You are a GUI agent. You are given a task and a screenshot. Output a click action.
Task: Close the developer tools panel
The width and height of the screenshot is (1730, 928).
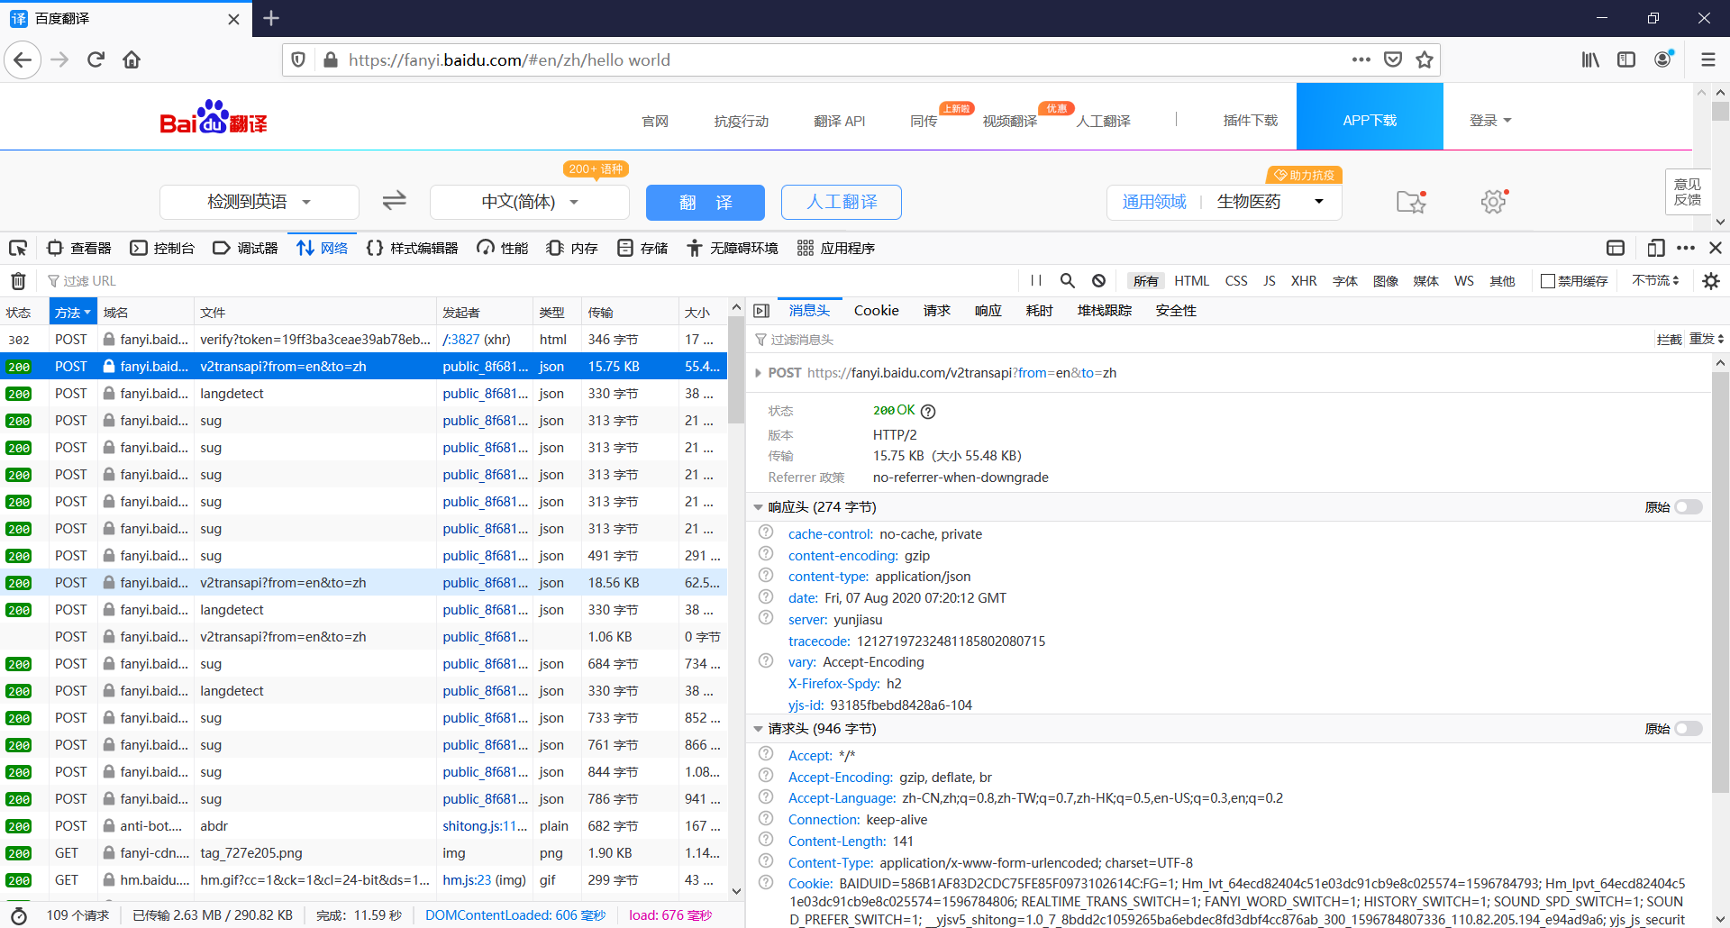(1716, 248)
